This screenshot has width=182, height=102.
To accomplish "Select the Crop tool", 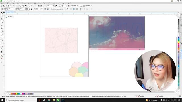I will 1,19.
